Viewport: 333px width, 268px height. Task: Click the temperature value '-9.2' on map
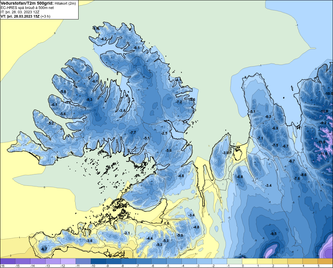coord(323,123)
